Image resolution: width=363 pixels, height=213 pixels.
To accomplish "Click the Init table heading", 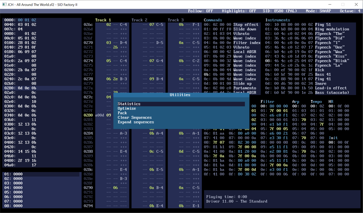I will click(333, 138).
